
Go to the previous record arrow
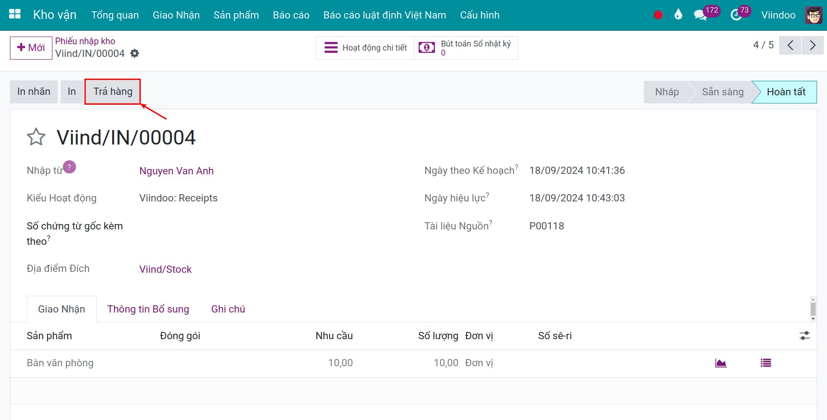(790, 45)
